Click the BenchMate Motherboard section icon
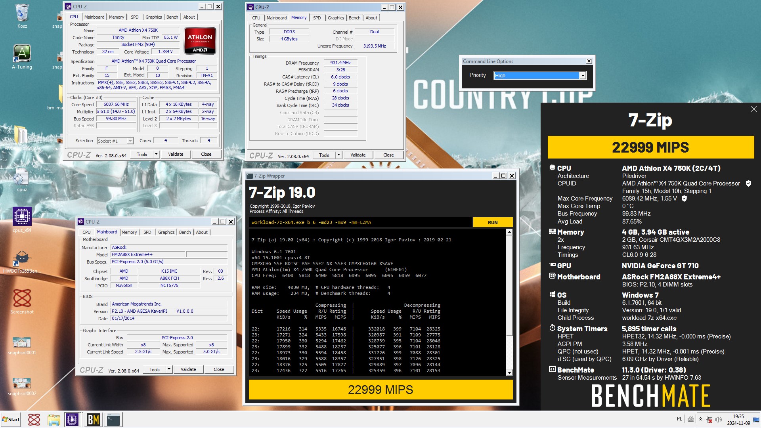761x428 pixels. point(552,276)
